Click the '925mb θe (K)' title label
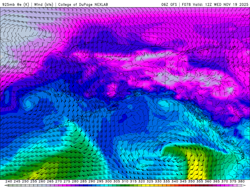Image resolution: width=250 pixels, height=187 pixels. click(x=16, y=4)
